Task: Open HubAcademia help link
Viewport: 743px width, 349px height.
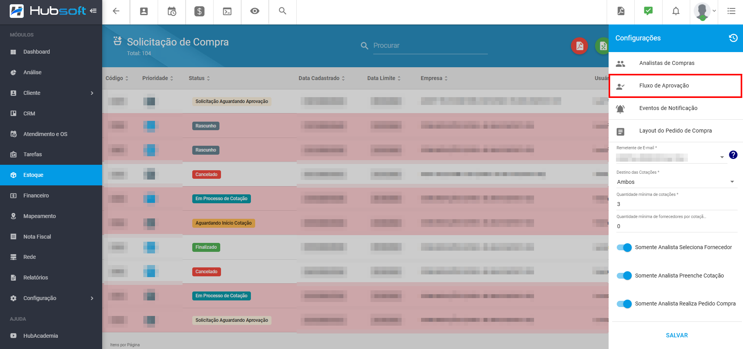Action: (x=51, y=336)
